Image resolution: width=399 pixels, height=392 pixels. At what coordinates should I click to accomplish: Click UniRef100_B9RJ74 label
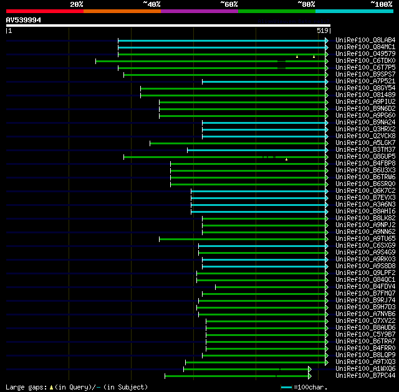click(x=365, y=301)
